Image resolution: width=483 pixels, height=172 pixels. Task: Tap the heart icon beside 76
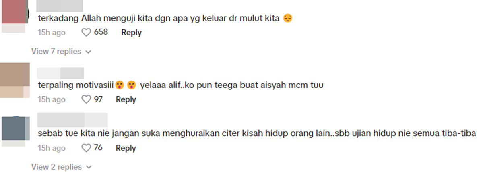(x=87, y=148)
